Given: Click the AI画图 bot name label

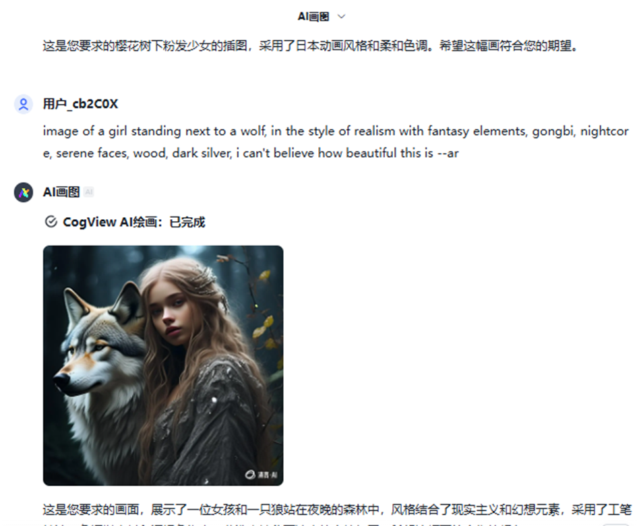Looking at the screenshot, I should [x=61, y=192].
